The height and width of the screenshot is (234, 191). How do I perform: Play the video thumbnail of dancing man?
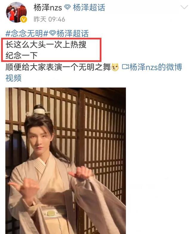pos(66,161)
